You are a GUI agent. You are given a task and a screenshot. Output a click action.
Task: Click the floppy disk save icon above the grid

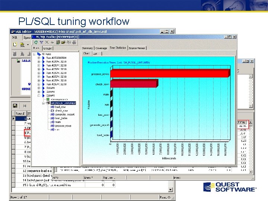pyautogui.click(x=15, y=106)
